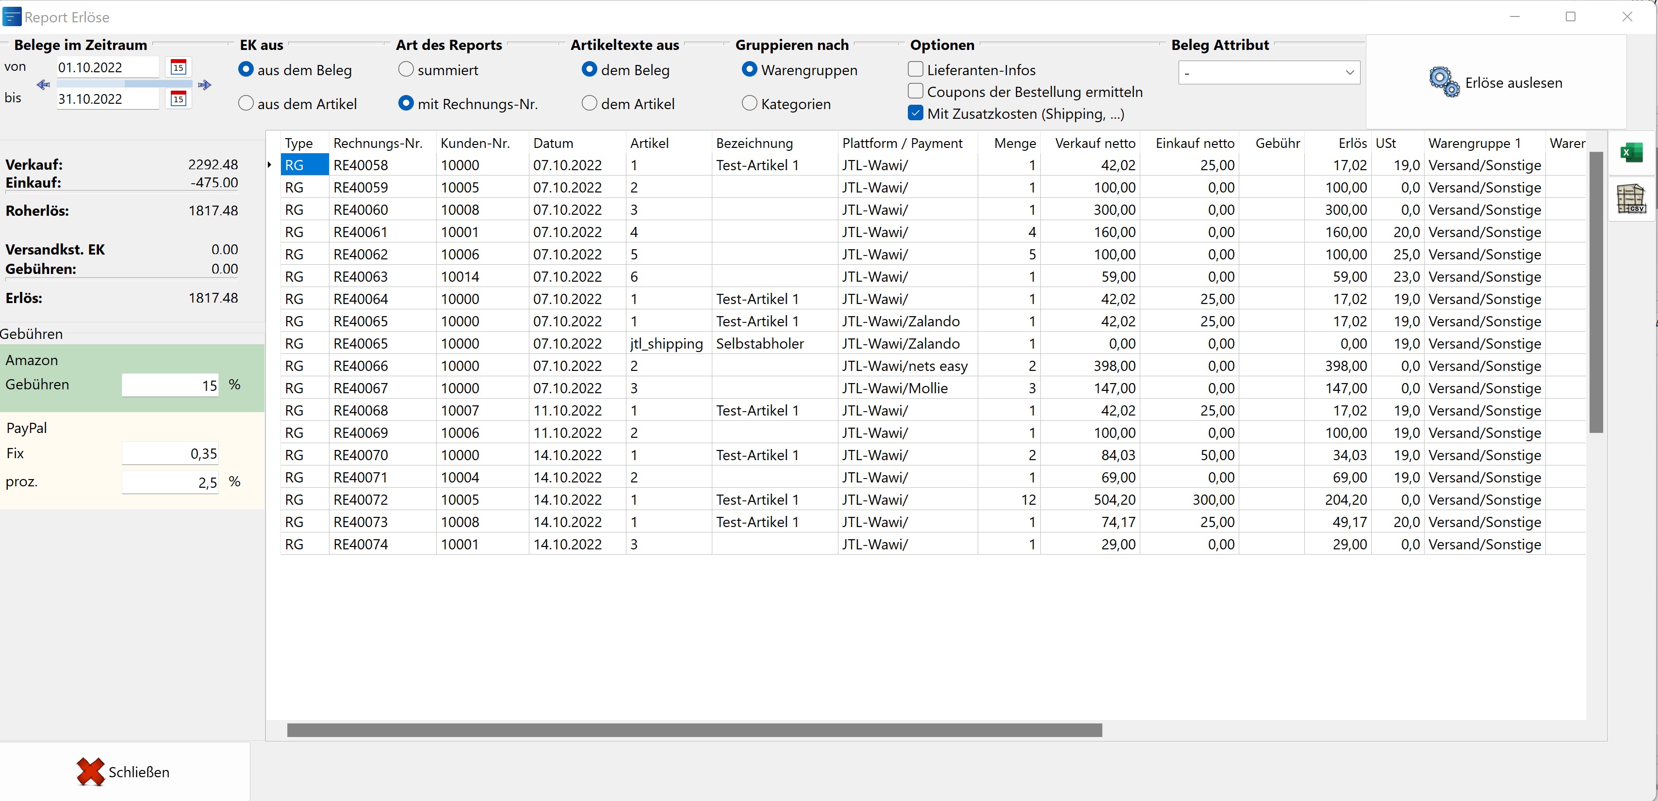Export report to Excel
The image size is (1658, 801).
coord(1631,152)
